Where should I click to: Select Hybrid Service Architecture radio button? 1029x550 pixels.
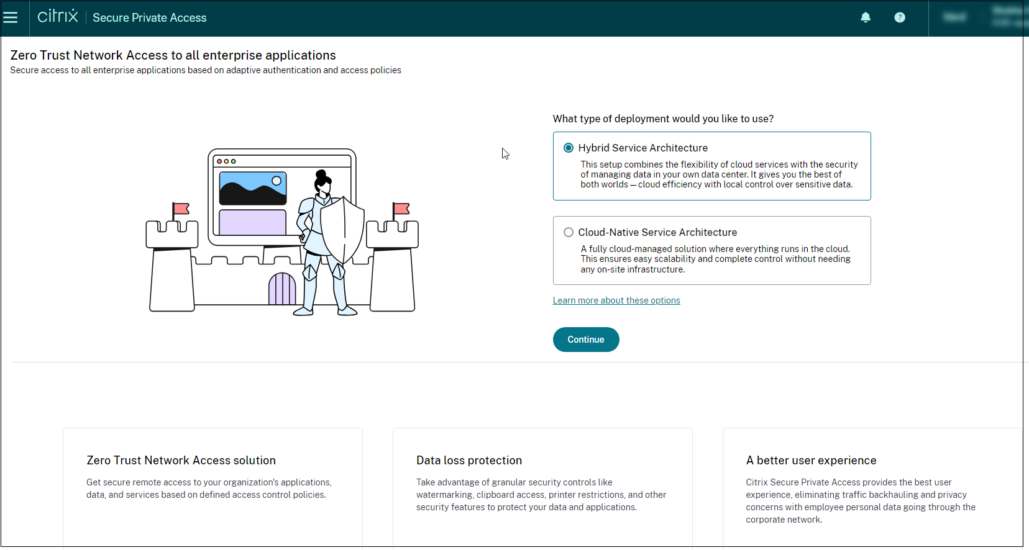(569, 148)
